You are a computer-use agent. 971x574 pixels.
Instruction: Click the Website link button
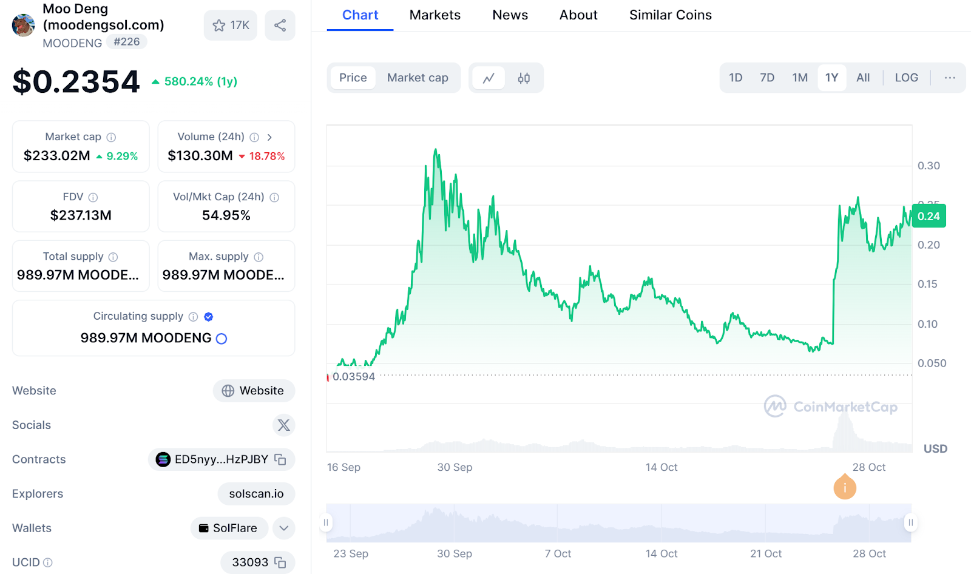point(254,391)
